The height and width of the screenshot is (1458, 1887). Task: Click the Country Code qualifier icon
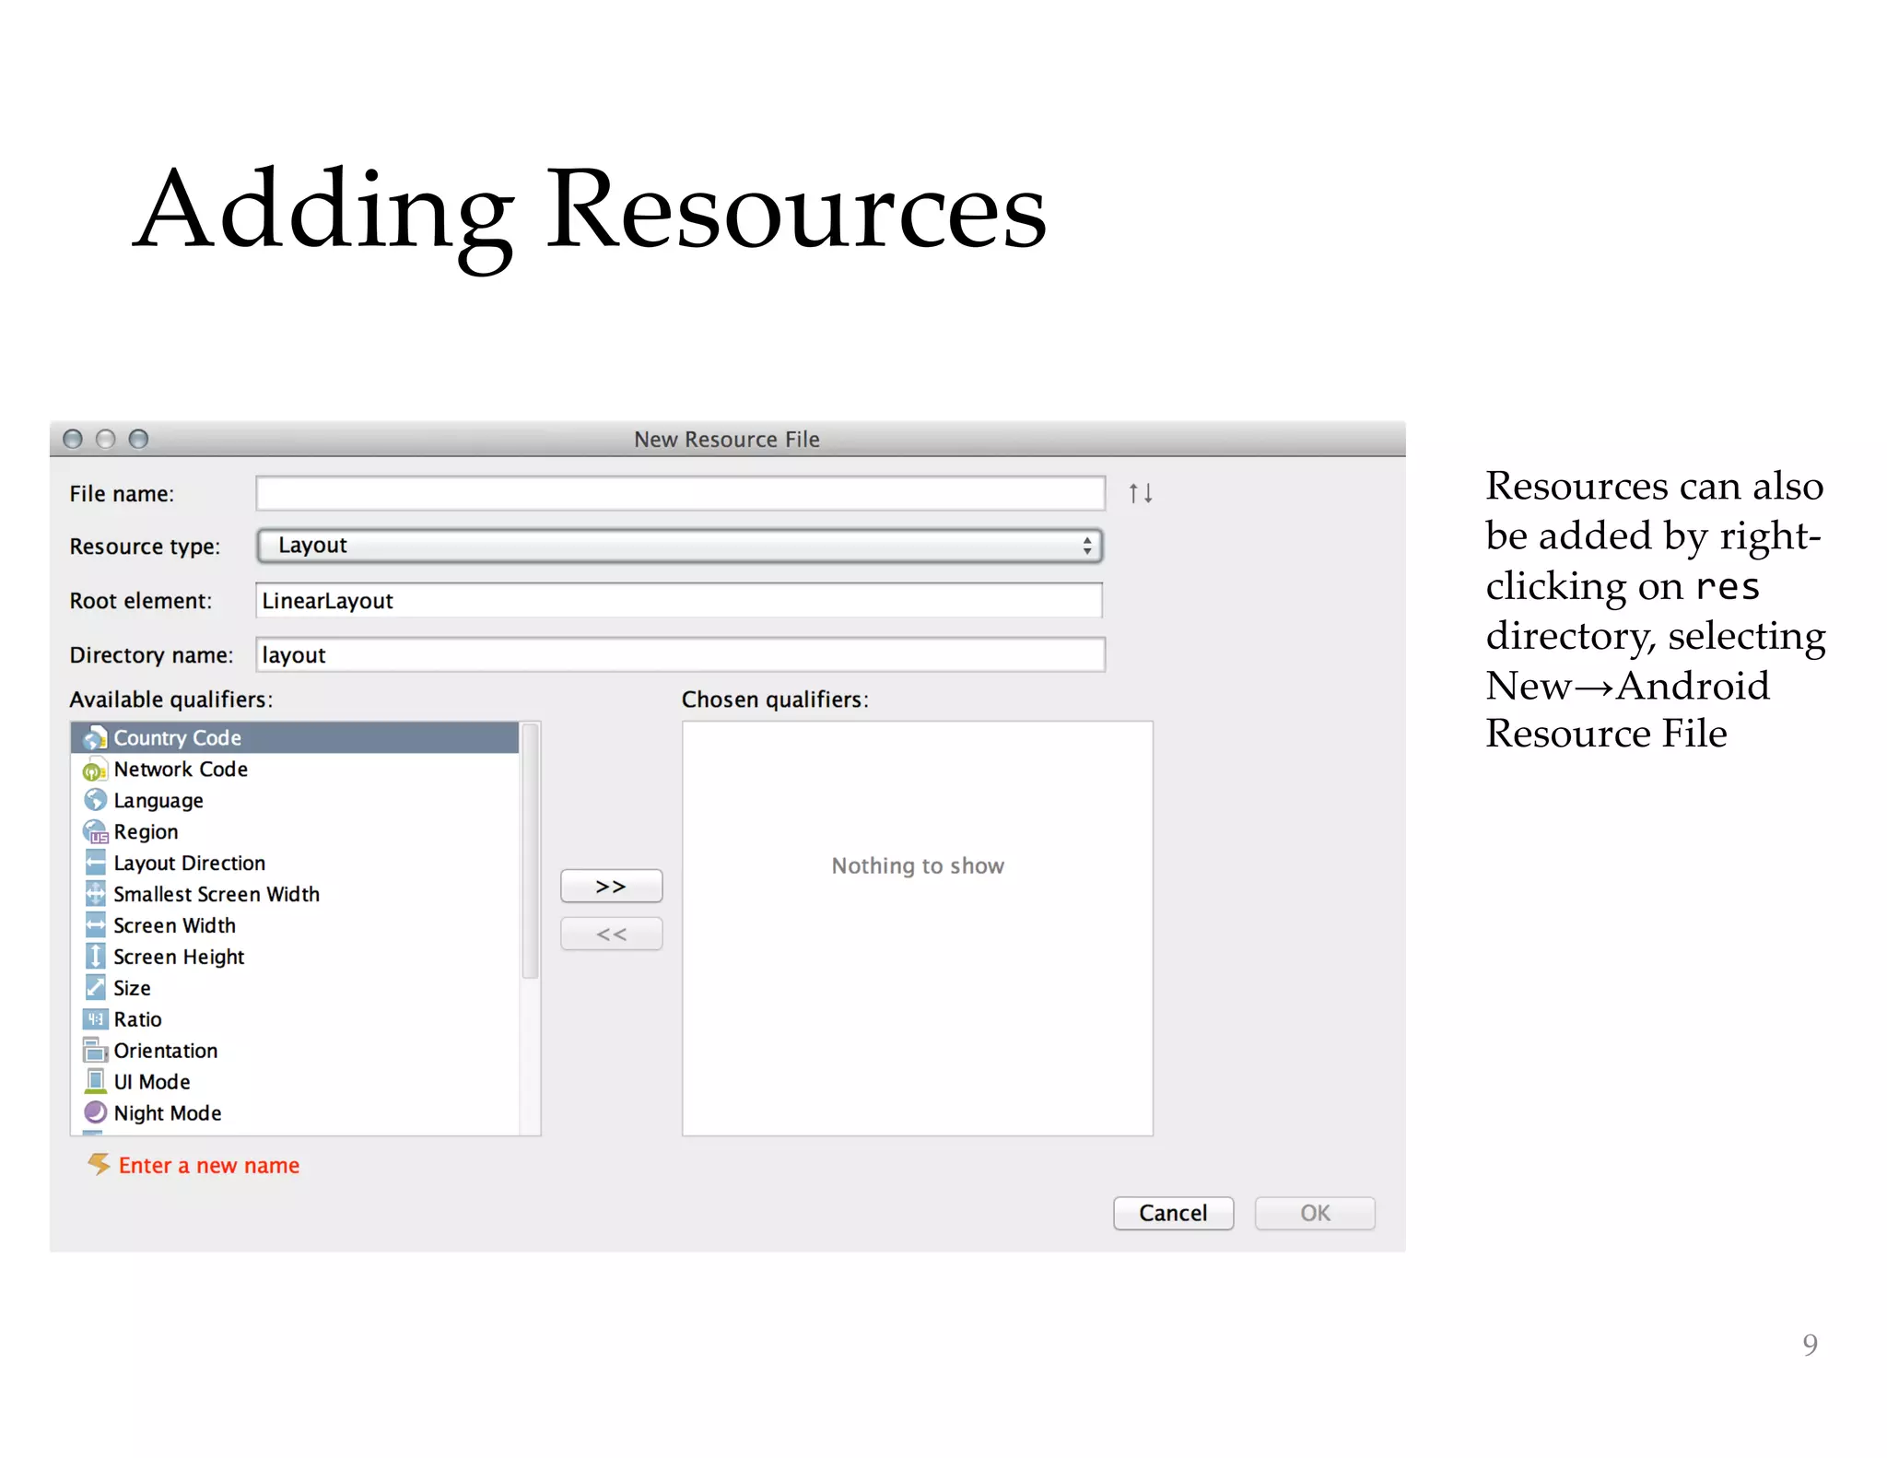tap(95, 738)
